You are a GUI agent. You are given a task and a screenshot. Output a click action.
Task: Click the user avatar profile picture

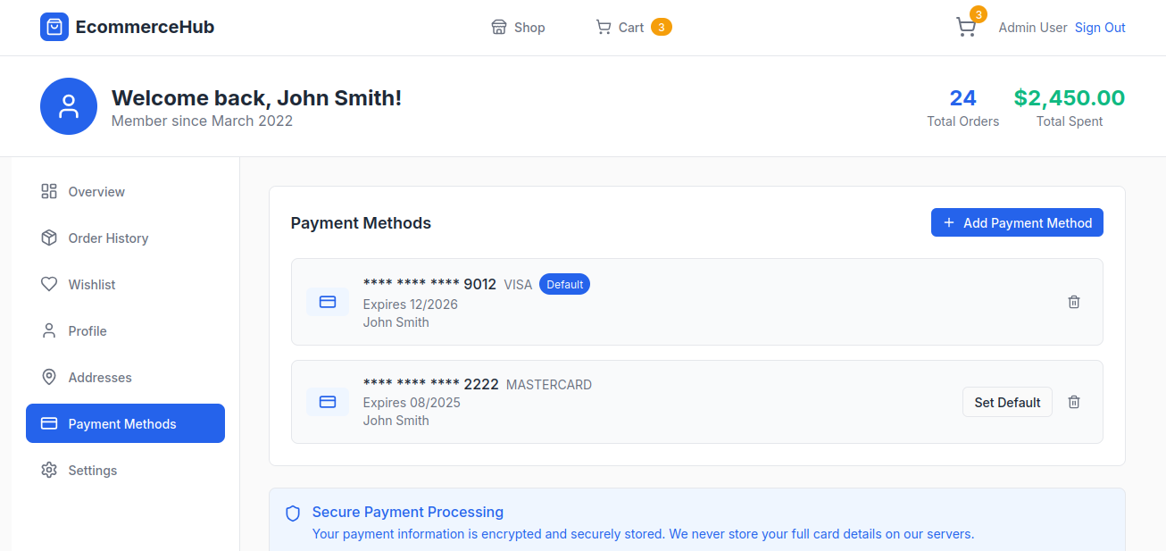[x=69, y=106]
